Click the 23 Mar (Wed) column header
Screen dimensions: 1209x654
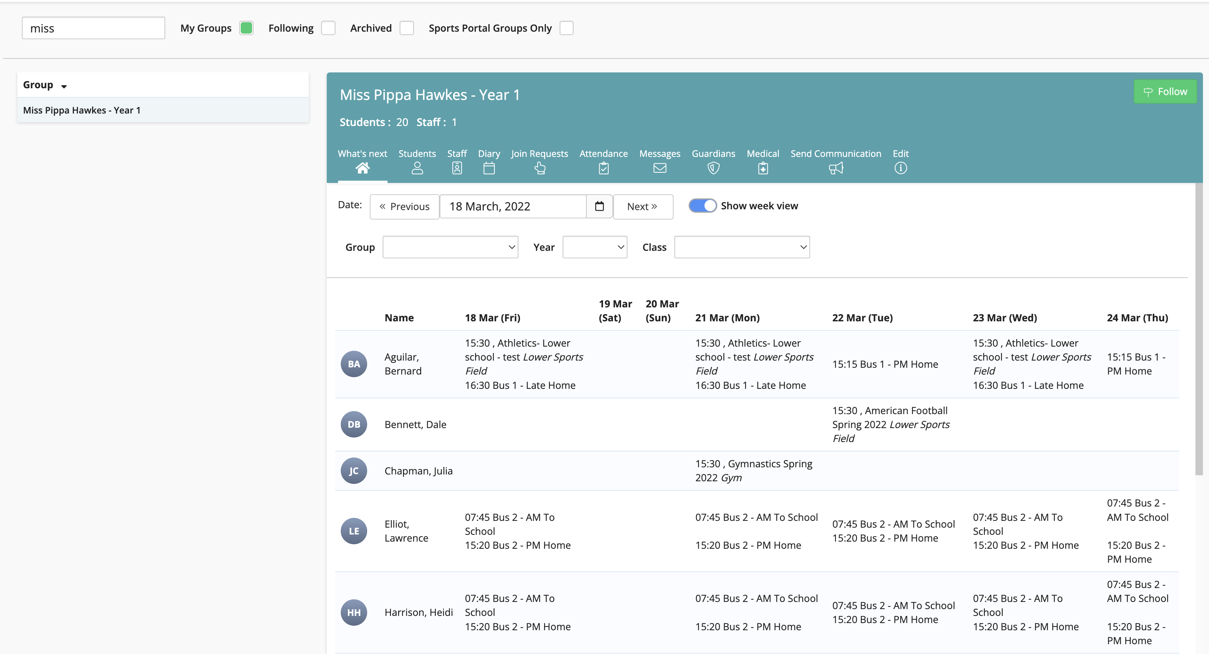click(x=1005, y=318)
